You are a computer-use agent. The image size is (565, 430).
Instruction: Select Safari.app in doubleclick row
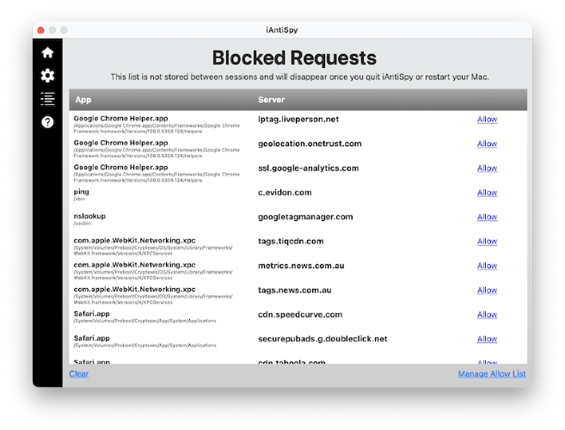[x=91, y=339]
